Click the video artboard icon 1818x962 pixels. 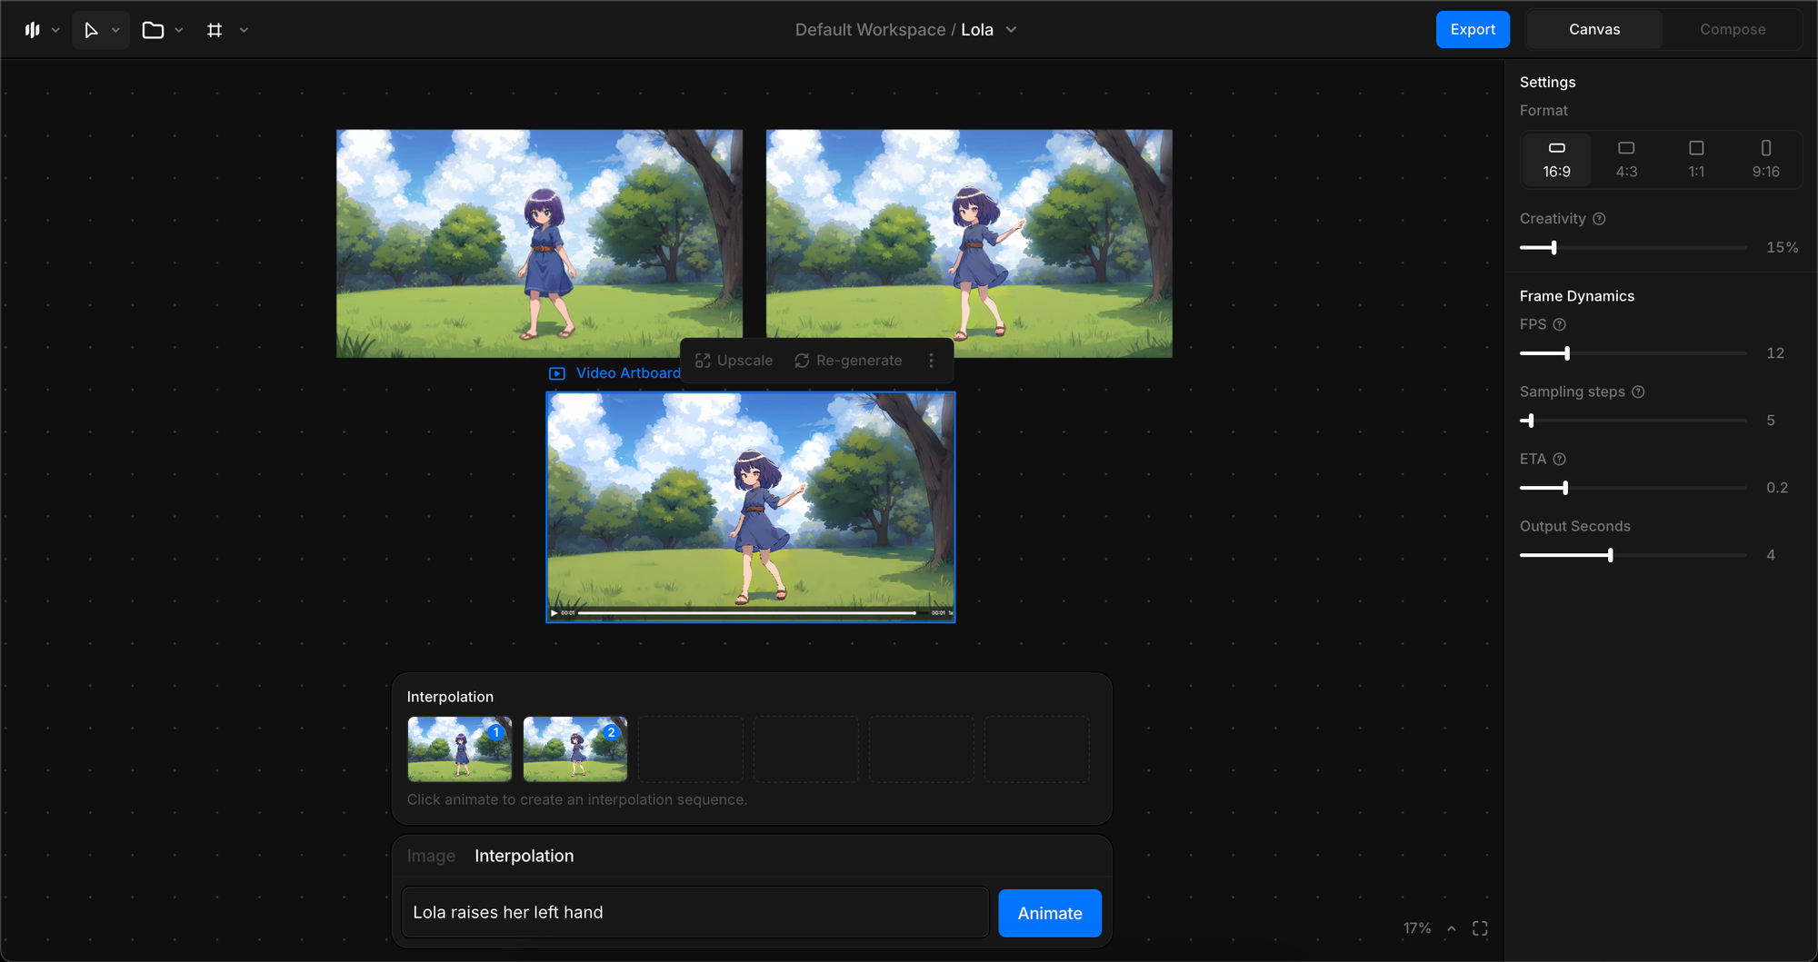point(557,373)
